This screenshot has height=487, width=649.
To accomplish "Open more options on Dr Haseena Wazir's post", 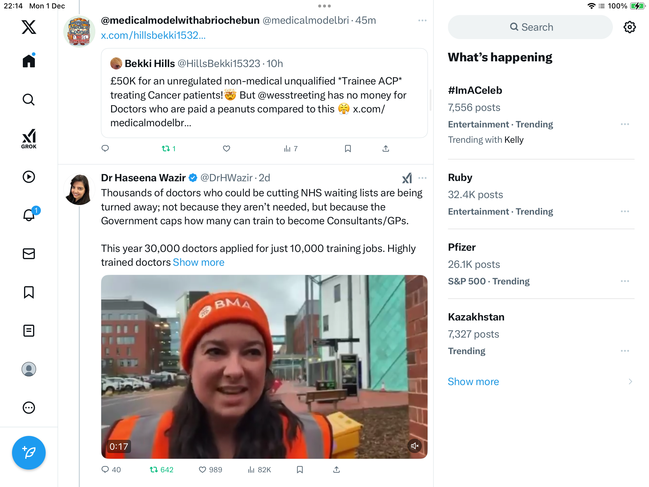I will point(422,178).
